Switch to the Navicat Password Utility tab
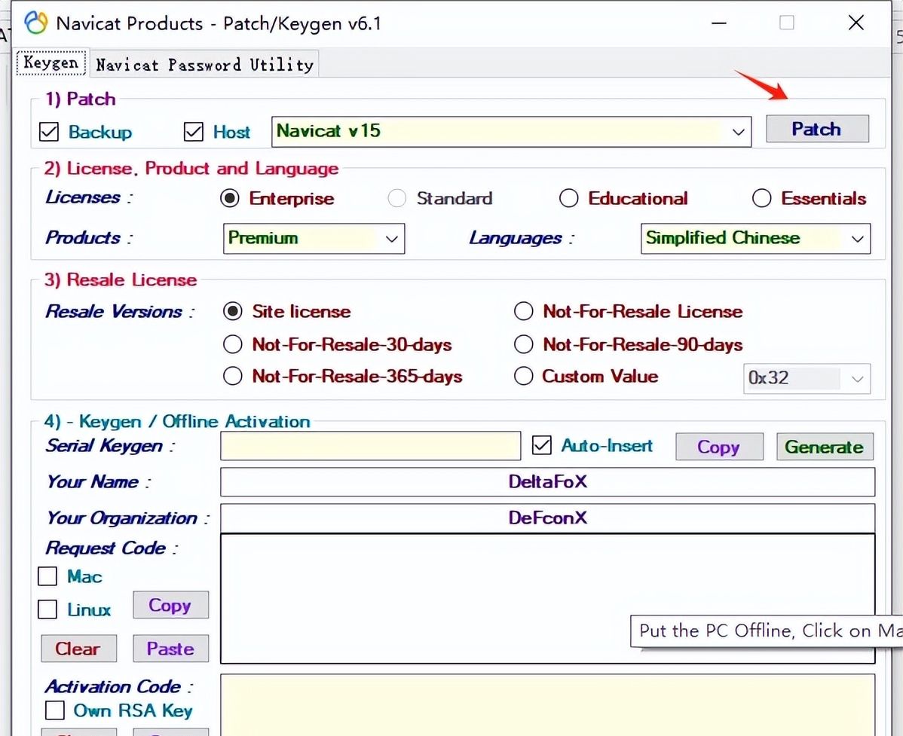The image size is (903, 736). pos(204,65)
